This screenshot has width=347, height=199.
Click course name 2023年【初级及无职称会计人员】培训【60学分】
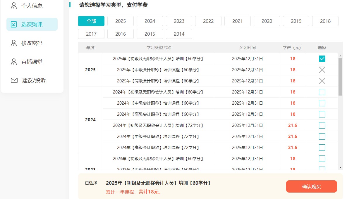point(158,159)
